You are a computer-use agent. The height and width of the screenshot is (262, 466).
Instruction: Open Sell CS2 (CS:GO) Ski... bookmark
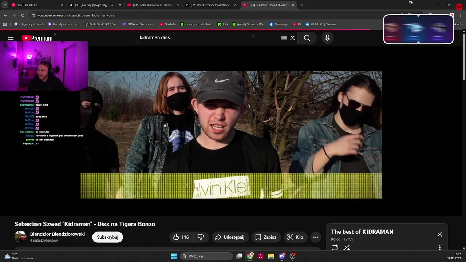pos(101,24)
